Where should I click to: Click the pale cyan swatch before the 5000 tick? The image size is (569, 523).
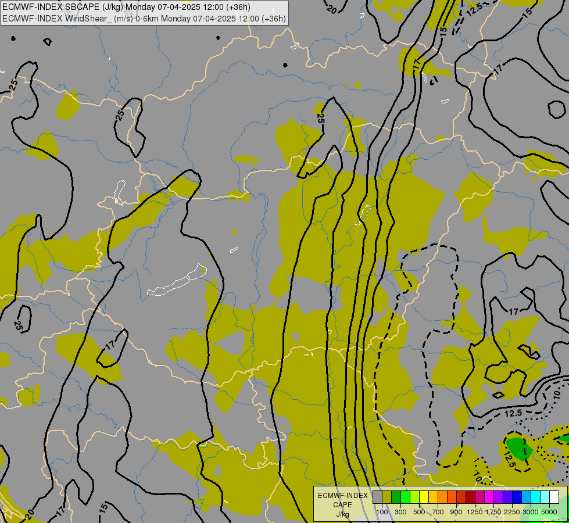(x=545, y=497)
